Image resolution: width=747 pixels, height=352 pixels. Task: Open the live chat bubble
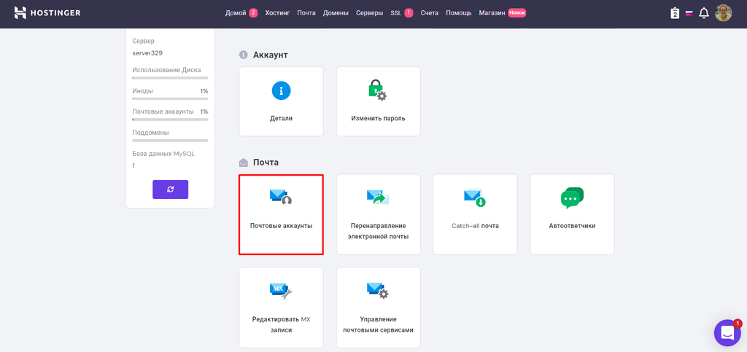click(x=727, y=333)
